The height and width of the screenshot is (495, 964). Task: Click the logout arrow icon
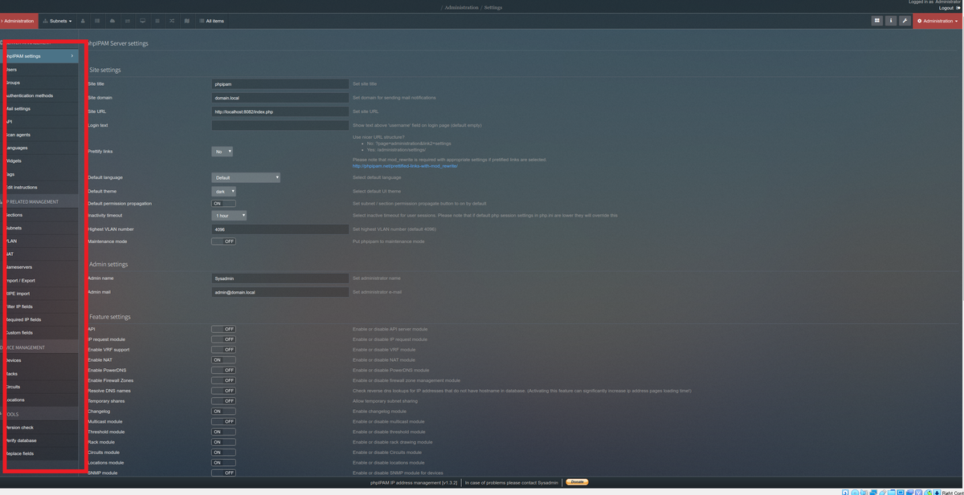click(958, 8)
